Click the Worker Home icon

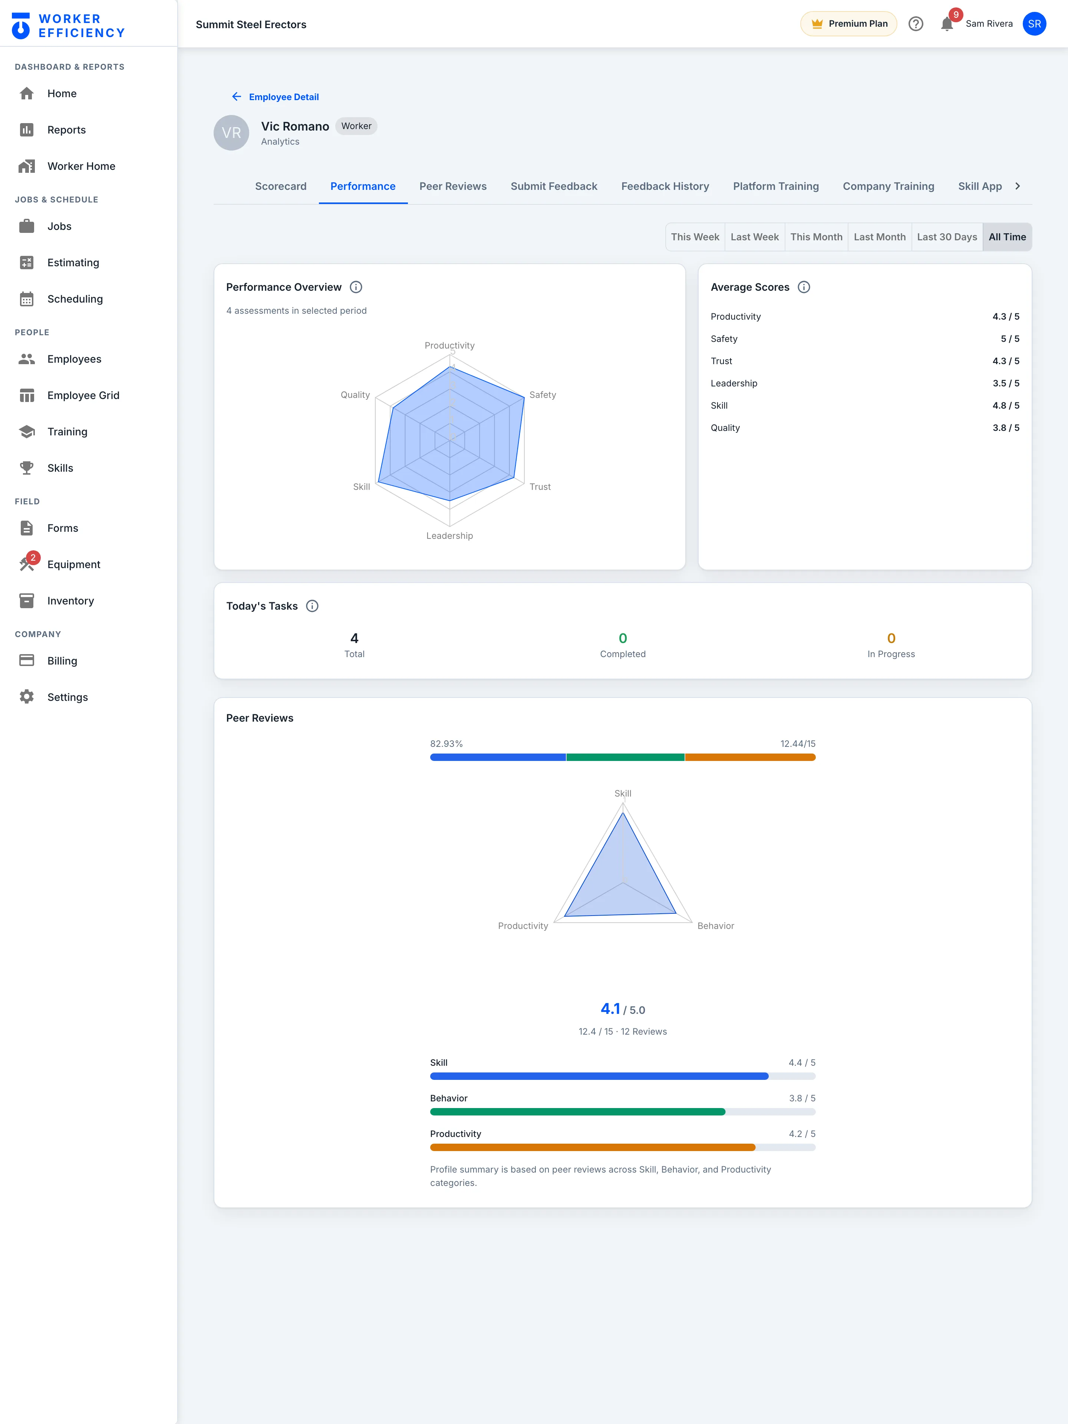tap(26, 166)
